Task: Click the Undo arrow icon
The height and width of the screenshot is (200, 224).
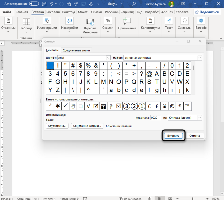Action: (51, 4)
